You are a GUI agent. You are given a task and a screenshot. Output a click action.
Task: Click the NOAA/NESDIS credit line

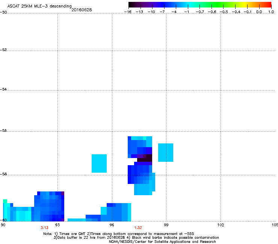click(x=162, y=242)
